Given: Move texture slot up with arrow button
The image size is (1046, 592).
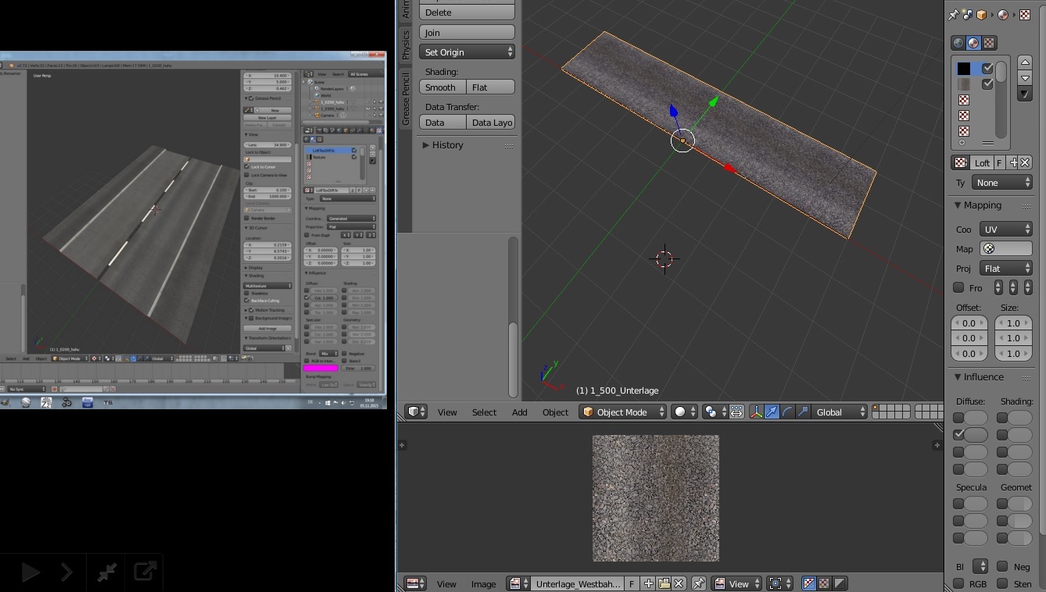Looking at the screenshot, I should coord(1025,62).
